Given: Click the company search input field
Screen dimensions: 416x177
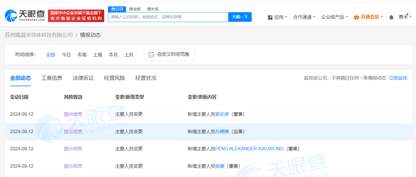Looking at the screenshot, I should pos(168,17).
